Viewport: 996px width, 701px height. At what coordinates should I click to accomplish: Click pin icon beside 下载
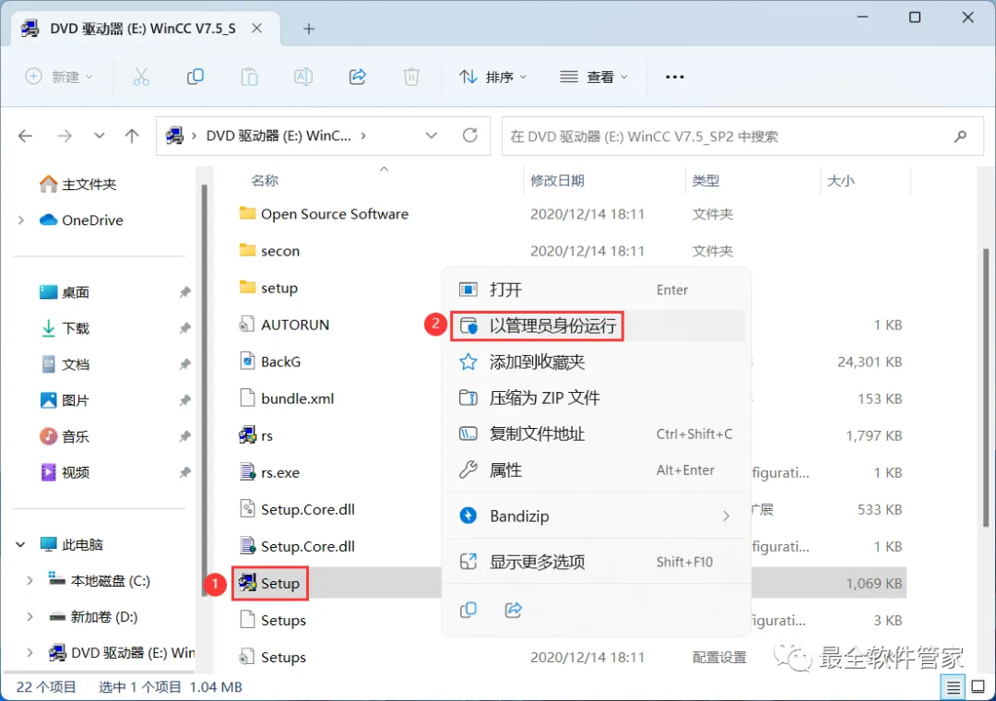pos(184,328)
